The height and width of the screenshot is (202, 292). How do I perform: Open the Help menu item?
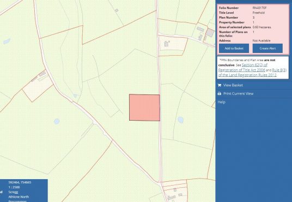coord(221,102)
